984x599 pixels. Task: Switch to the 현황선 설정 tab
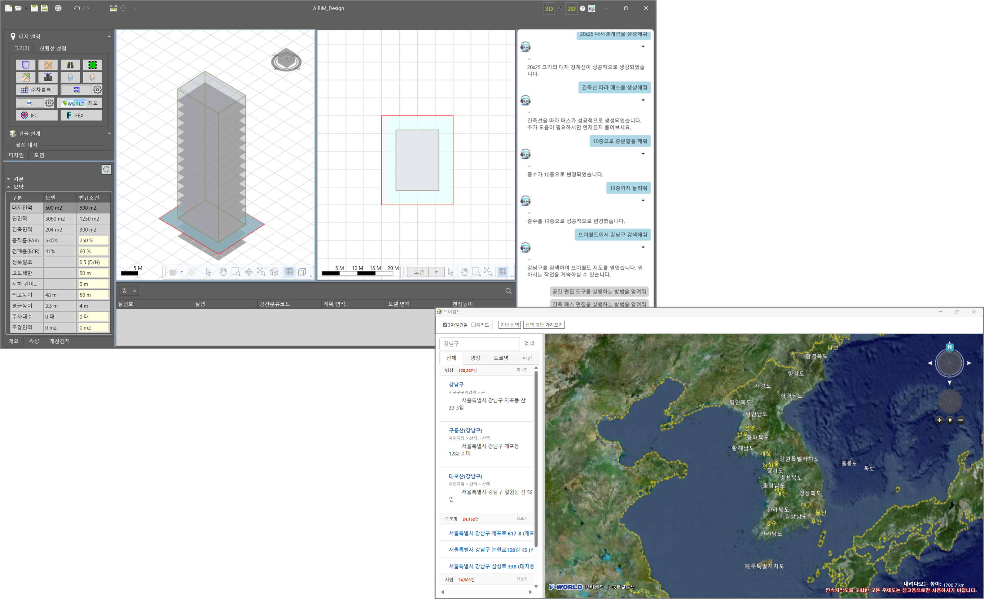53,48
